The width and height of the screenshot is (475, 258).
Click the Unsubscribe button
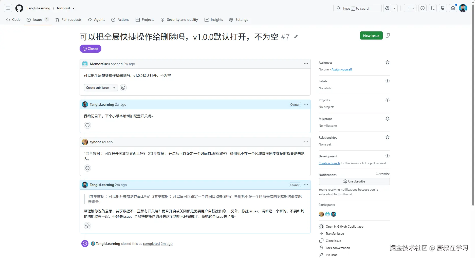354,181
